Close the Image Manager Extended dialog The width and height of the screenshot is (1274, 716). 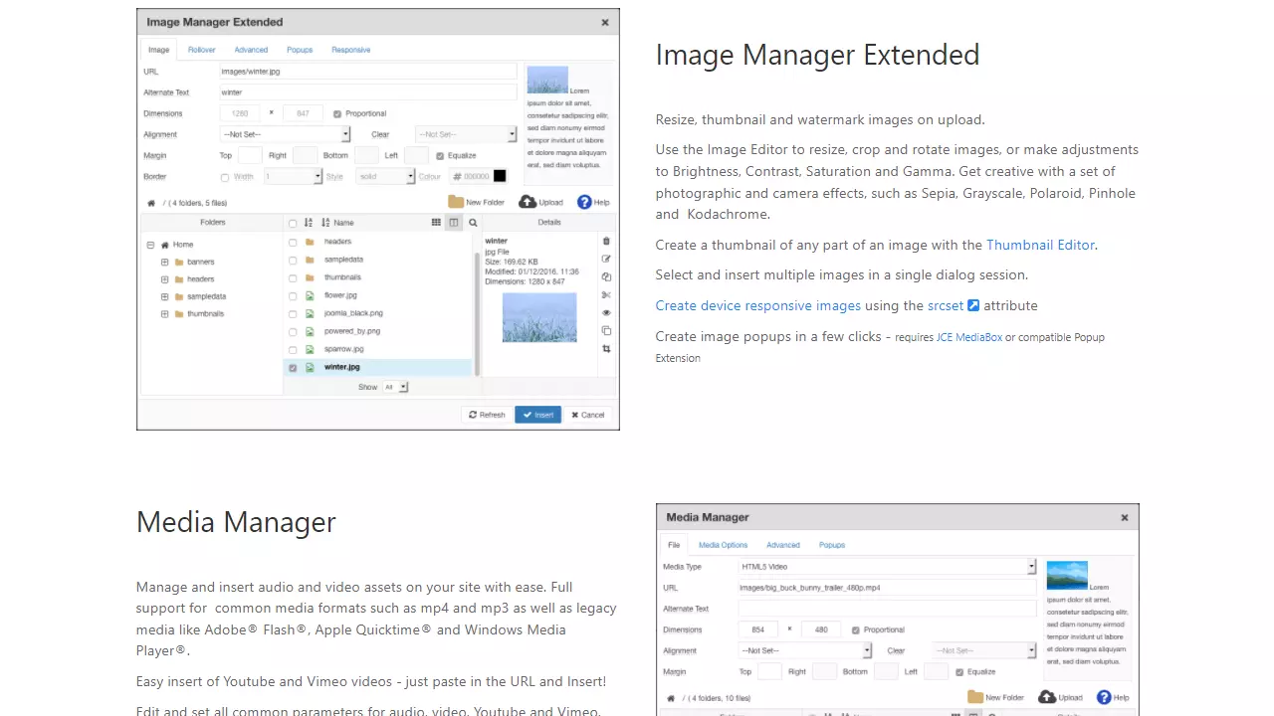click(605, 22)
